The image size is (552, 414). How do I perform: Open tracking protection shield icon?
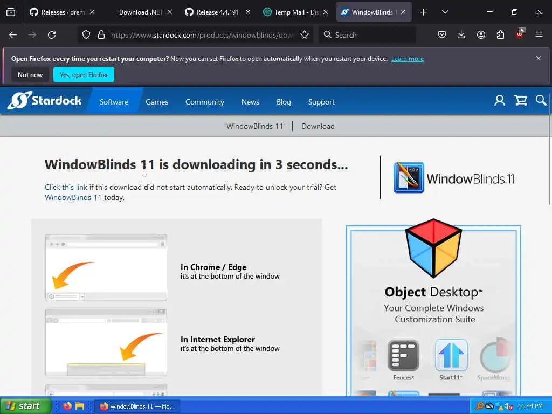point(86,35)
